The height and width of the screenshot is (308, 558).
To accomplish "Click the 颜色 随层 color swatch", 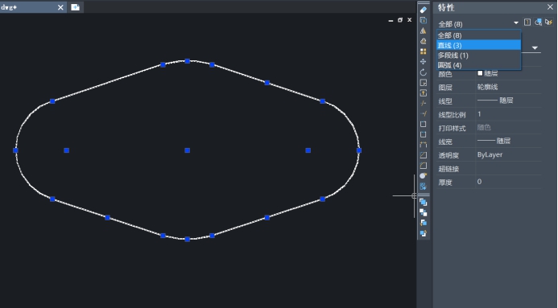I will (x=480, y=73).
